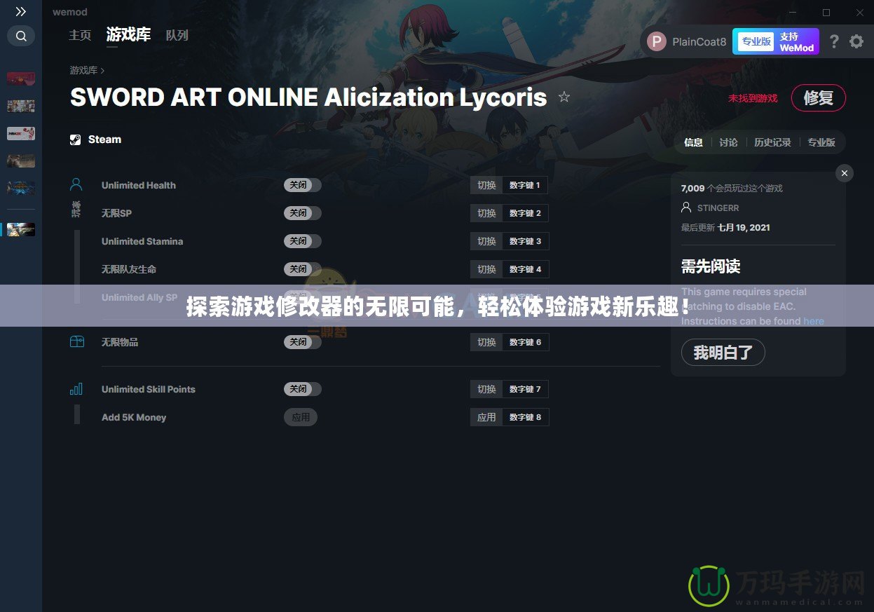Viewport: 874px width, 612px height.
Task: Select the first game thumbnail in sidebar
Action: click(x=21, y=79)
